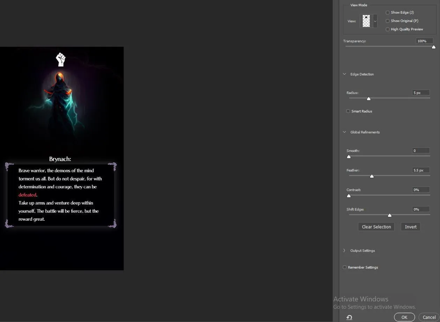
Task: Adjust the Feather slider thumb
Action: point(372,176)
